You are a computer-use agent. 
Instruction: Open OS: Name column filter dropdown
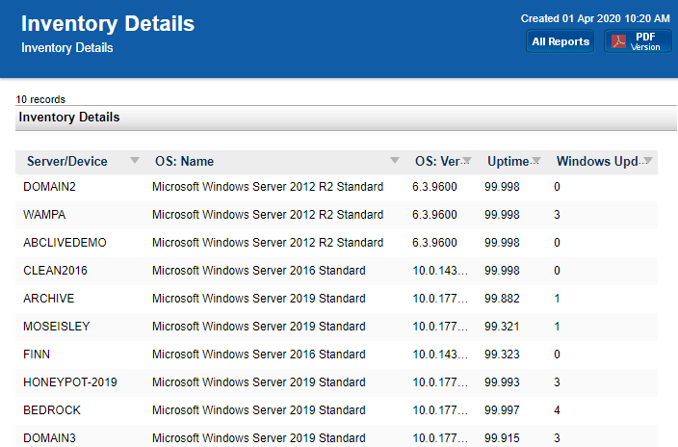click(395, 161)
